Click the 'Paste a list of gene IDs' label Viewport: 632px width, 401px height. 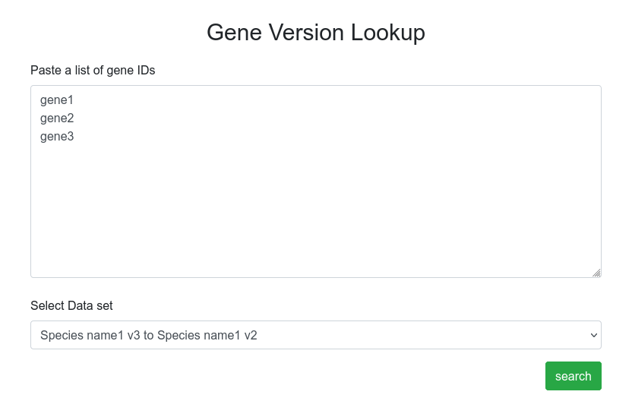pos(93,70)
